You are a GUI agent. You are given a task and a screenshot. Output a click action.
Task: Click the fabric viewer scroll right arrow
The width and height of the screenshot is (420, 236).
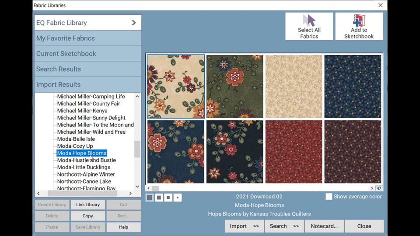pos(372,188)
